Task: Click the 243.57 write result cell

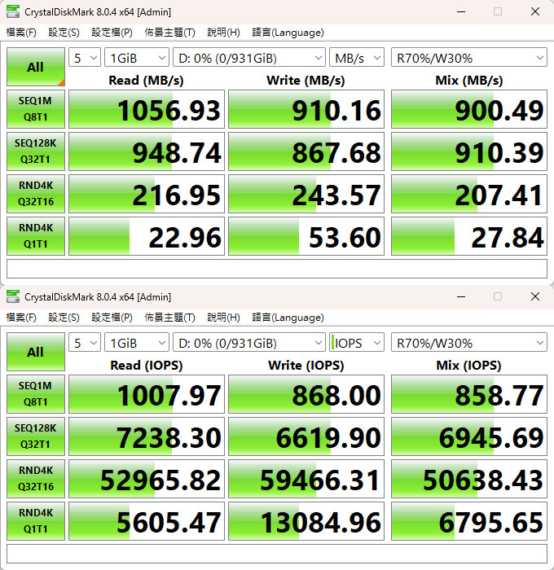Action: tap(306, 194)
